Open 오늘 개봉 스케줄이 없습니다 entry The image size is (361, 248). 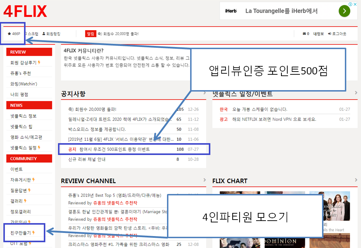pyautogui.click(x=260, y=109)
